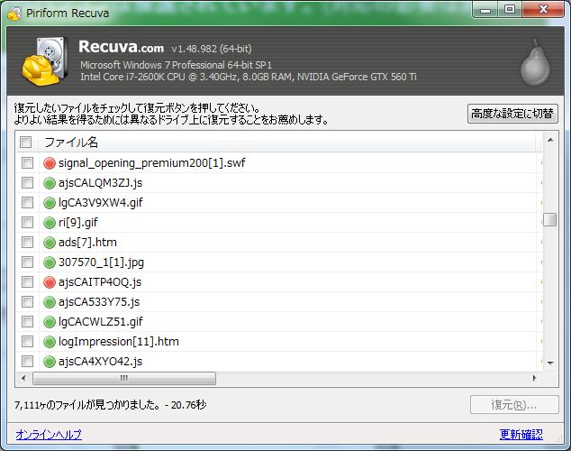Select file name ads[7].htm
This screenshot has width=571, height=451.
(87, 243)
